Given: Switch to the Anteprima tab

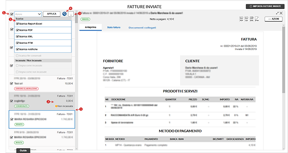Looking at the screenshot, I should 91,27.
